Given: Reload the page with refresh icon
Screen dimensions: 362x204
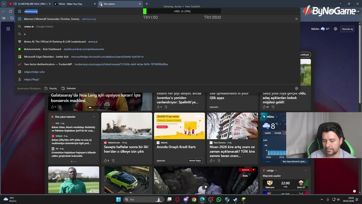Looking at the screenshot, I should click(10, 11).
